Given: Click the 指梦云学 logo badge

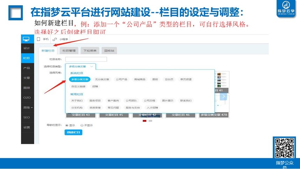Looking at the screenshot, I should pos(286,8).
